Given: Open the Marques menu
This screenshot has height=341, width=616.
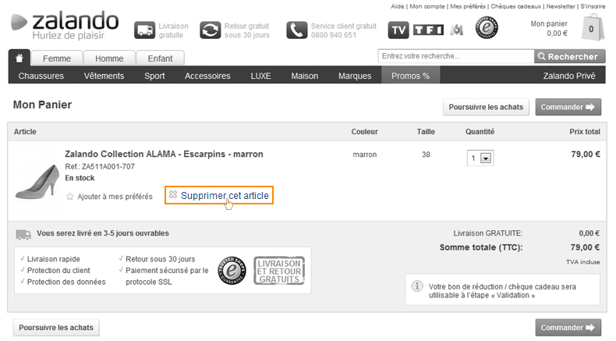Looking at the screenshot, I should coord(355,76).
